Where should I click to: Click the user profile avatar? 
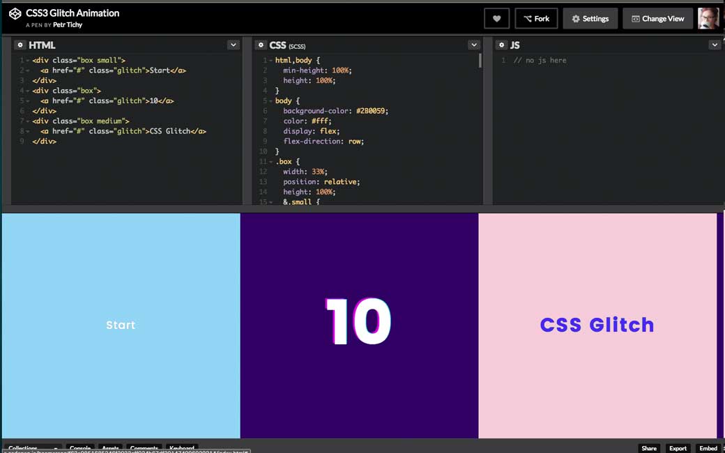pyautogui.click(x=708, y=19)
